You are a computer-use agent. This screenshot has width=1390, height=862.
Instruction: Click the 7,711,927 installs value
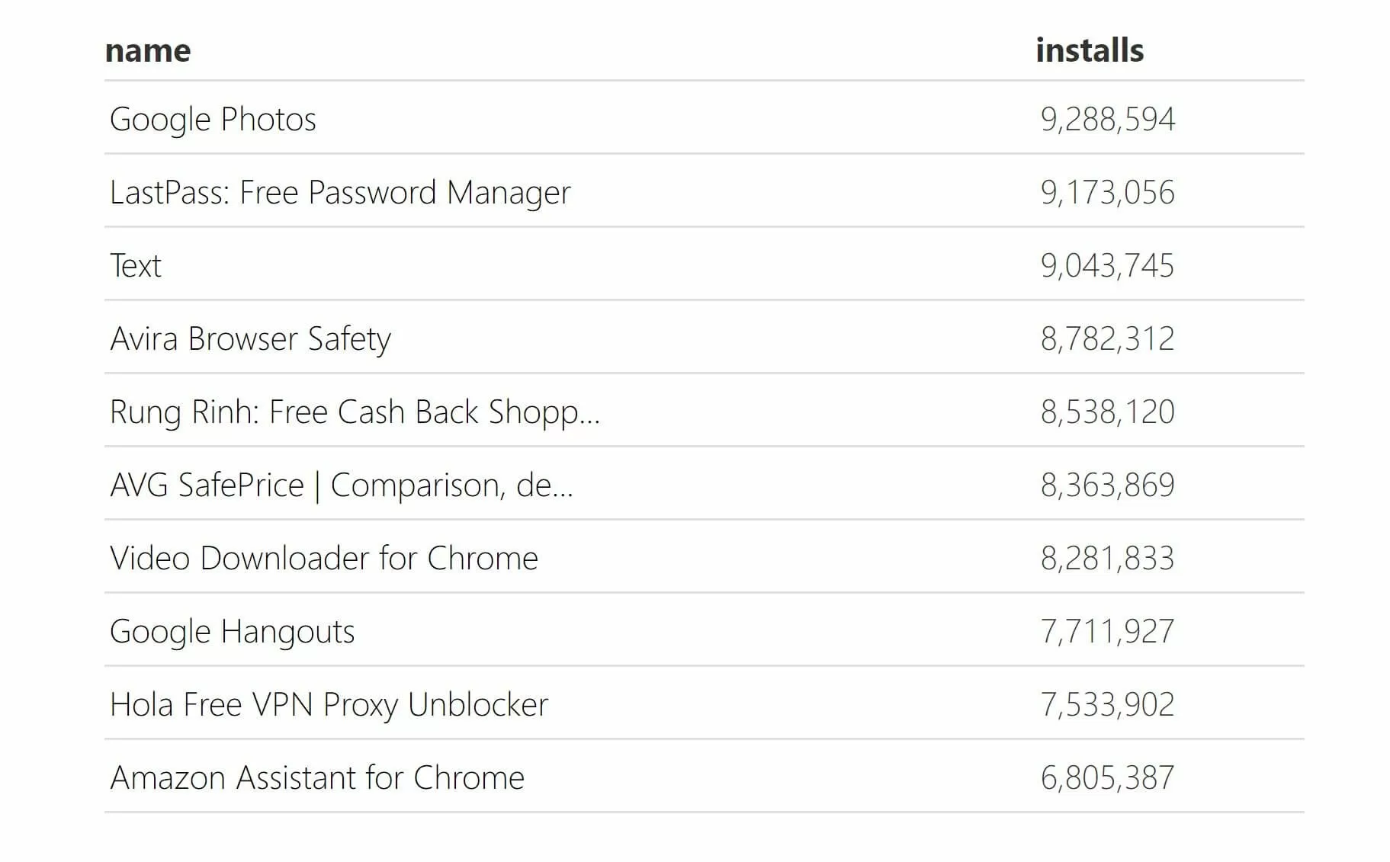[x=1107, y=632]
